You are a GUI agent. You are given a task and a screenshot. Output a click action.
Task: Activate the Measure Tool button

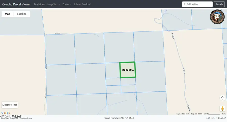(10, 105)
